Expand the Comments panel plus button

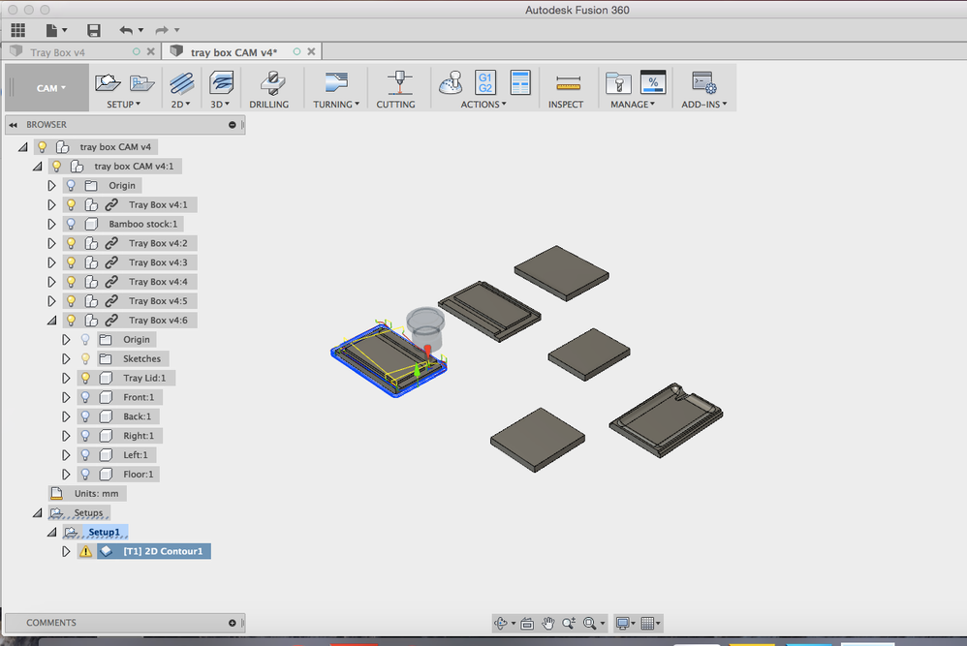coord(232,623)
